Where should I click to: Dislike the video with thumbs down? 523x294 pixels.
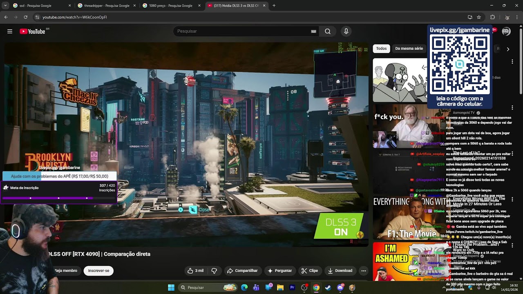coord(214,271)
